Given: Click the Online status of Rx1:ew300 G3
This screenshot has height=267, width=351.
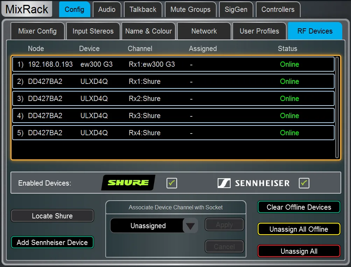Looking at the screenshot, I should click(x=289, y=64).
